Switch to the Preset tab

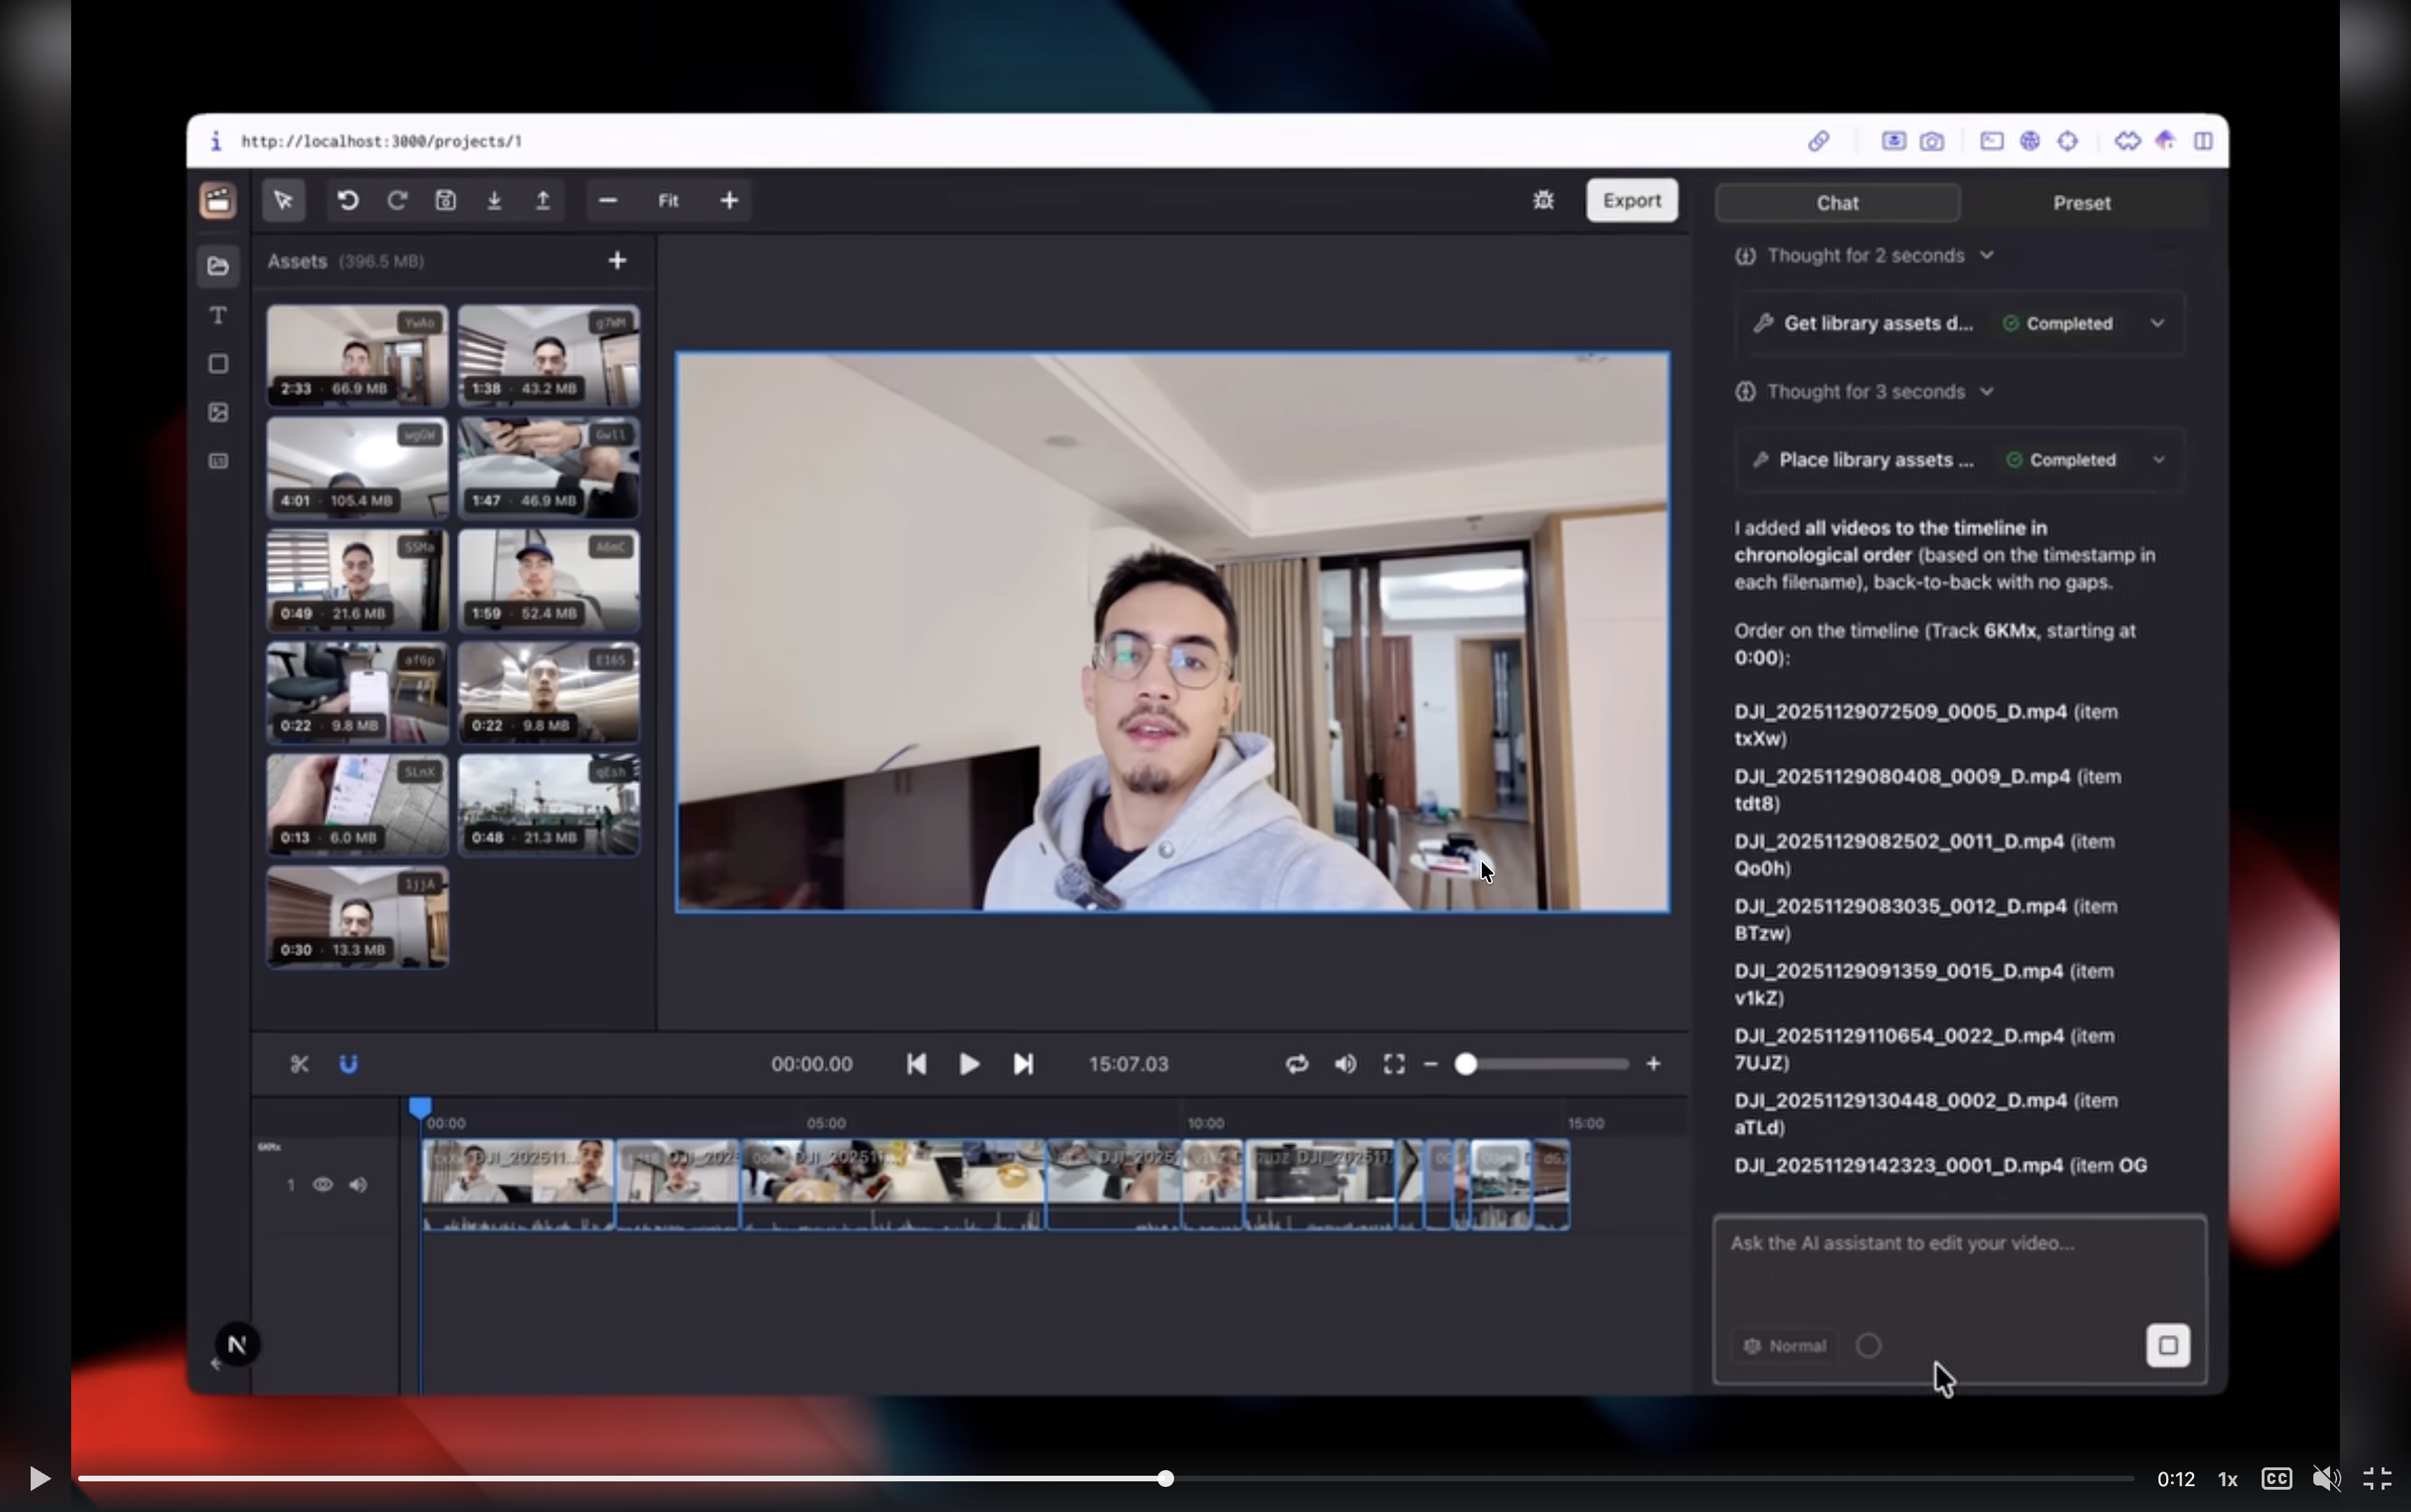[2081, 203]
